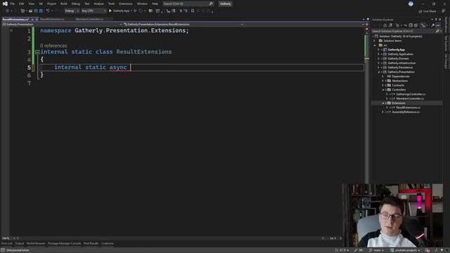Click the Undo toolbar icon

48,11
